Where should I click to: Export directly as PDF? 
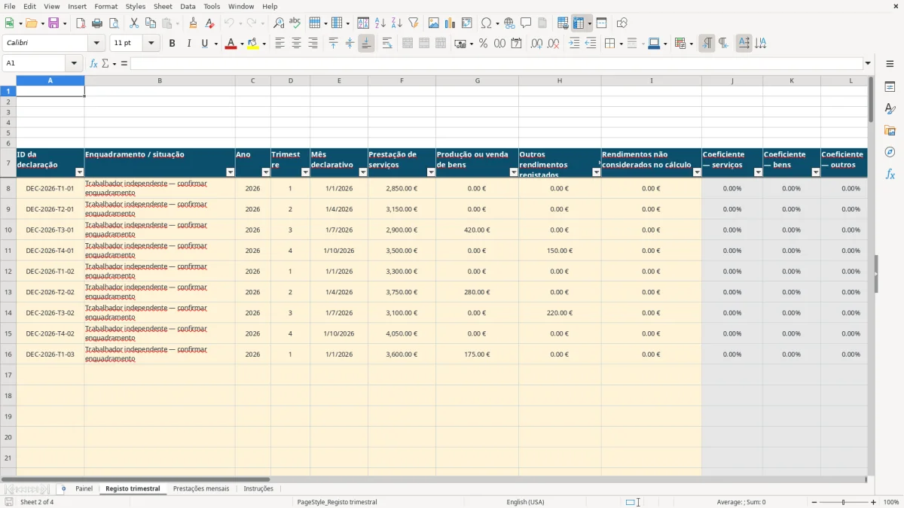(81, 23)
